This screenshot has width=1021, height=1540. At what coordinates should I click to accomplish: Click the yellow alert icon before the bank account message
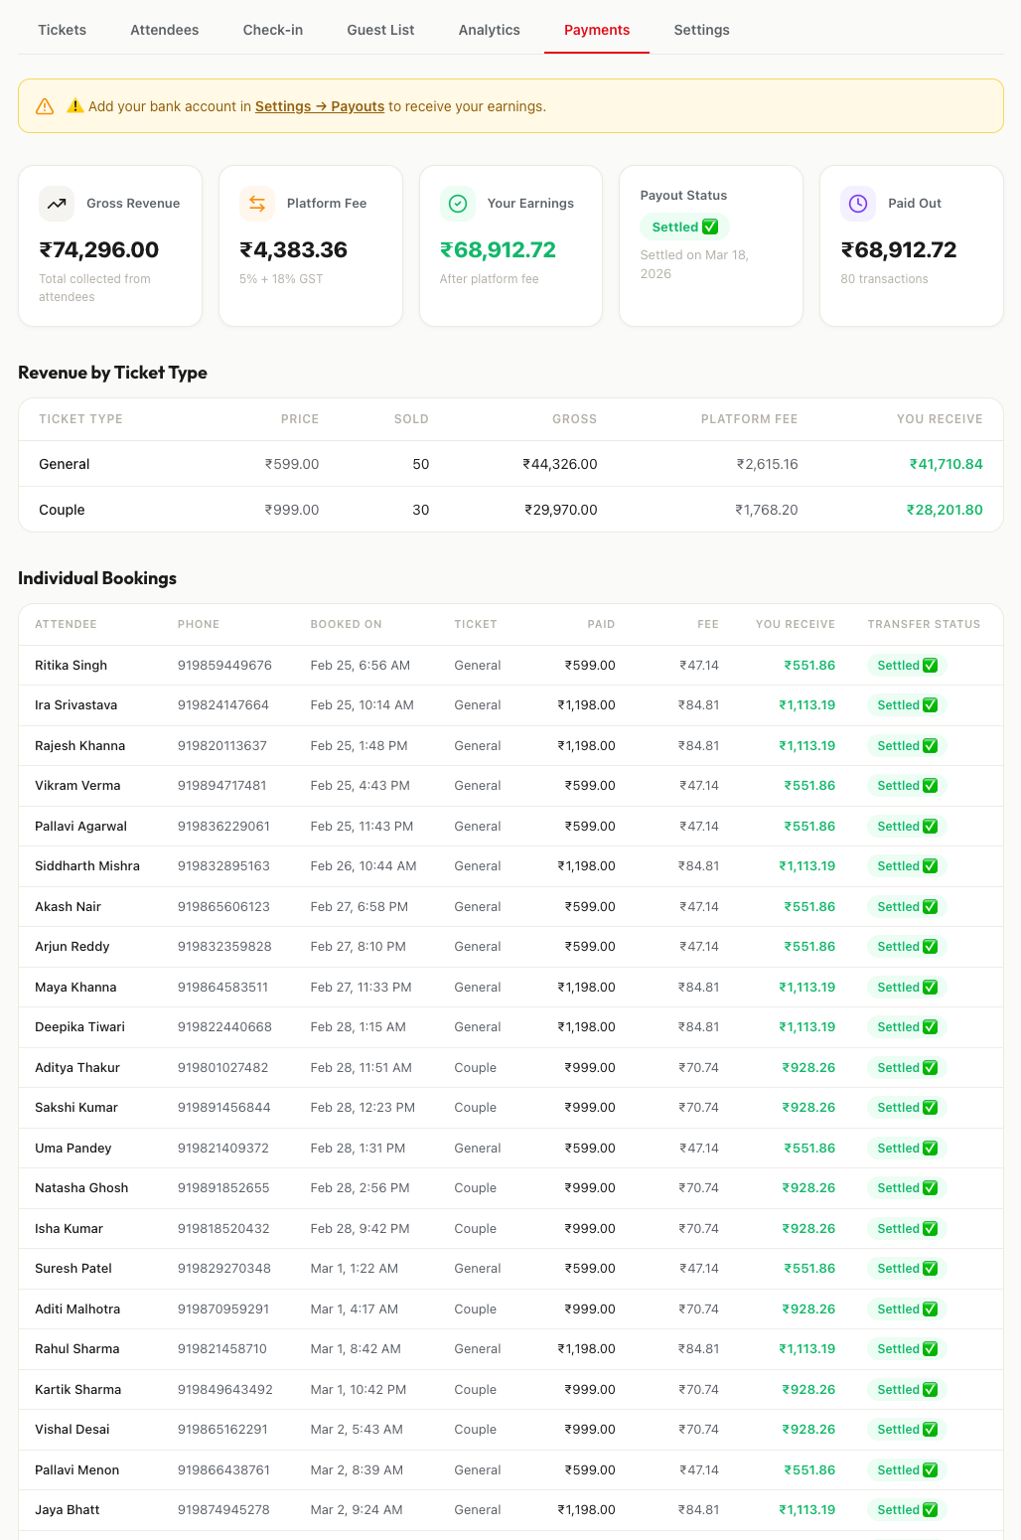point(75,105)
